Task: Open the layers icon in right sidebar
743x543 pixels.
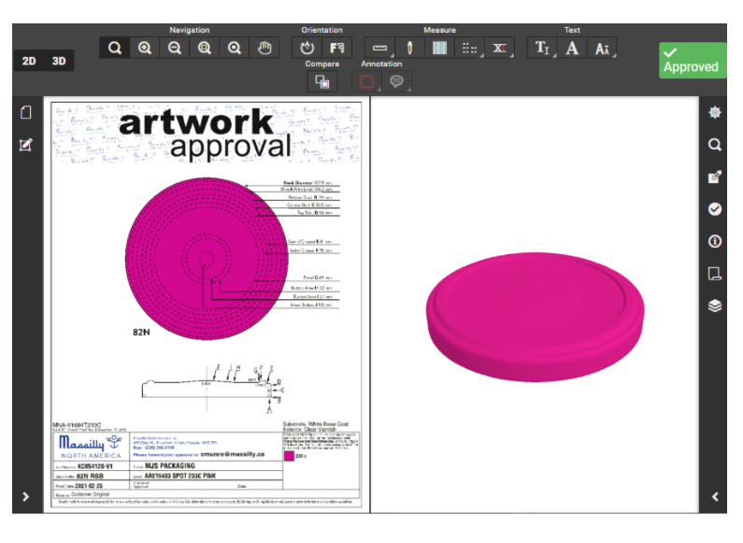Action: (715, 306)
